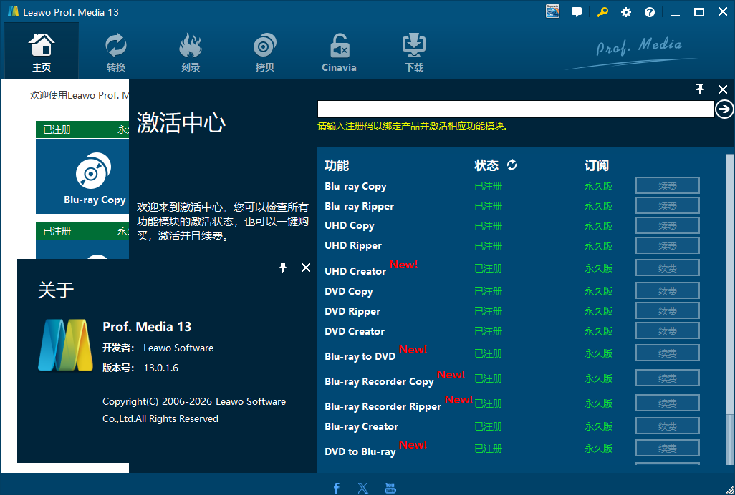The image size is (735, 495).
Task: Submit registration code with arrow button
Action: click(x=724, y=109)
